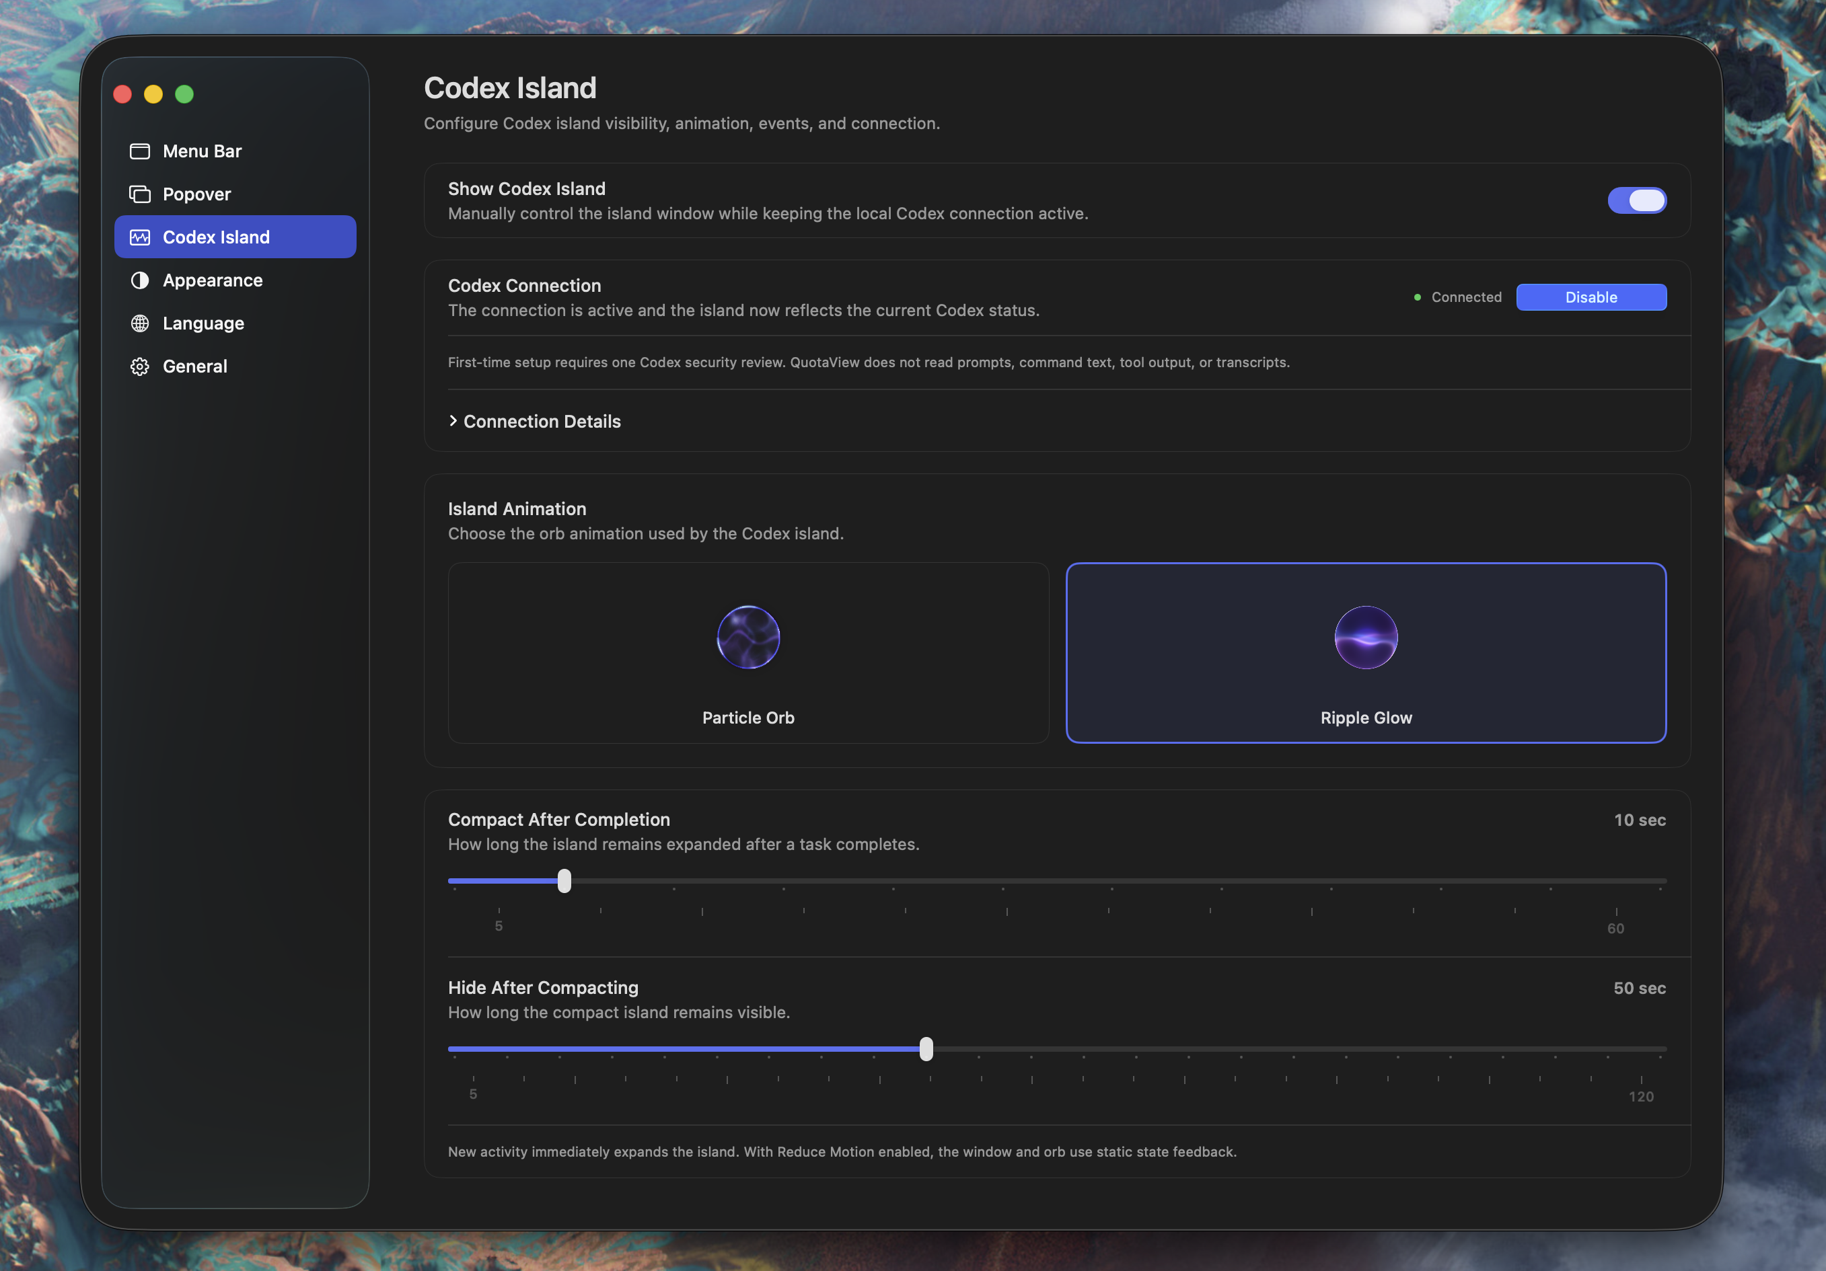The height and width of the screenshot is (1271, 1826).
Task: Click the General gear icon
Action: (140, 366)
